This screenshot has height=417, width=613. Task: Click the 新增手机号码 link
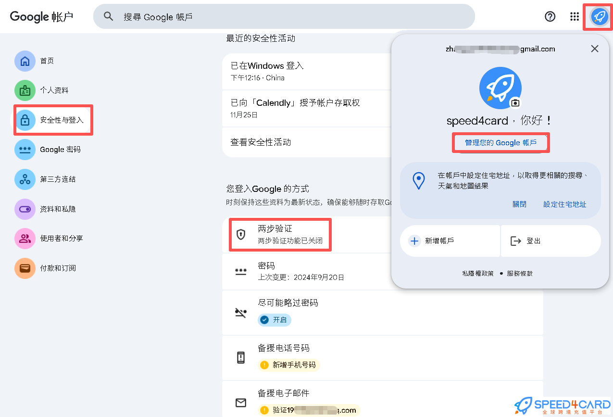pyautogui.click(x=288, y=365)
